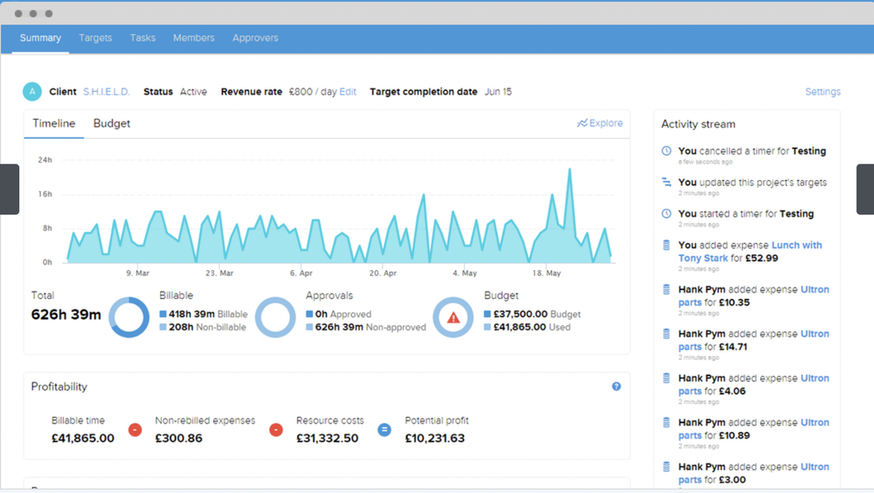Click expense icon beside £14.71 Ultron parts
874x493 pixels.
tap(666, 334)
